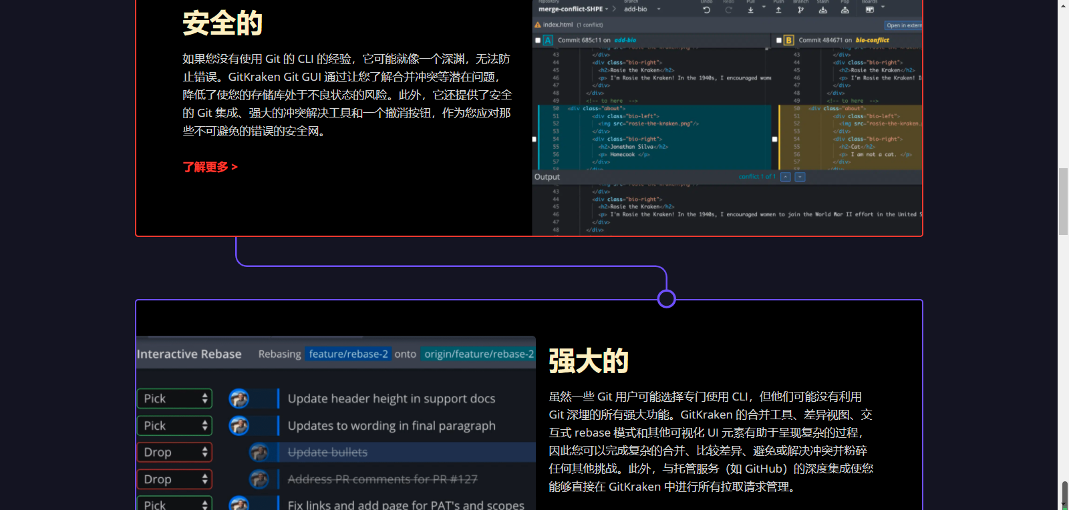The height and width of the screenshot is (510, 1069).
Task: Click author avatar for 'Update bullets' commit
Action: point(259,452)
